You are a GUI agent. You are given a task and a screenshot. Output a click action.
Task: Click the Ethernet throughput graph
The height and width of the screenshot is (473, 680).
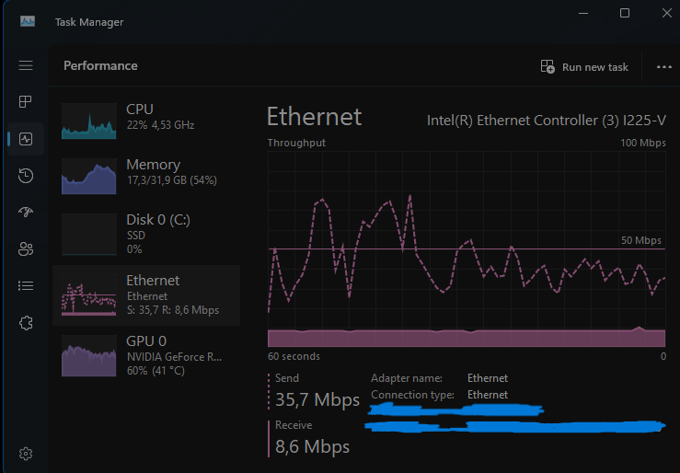[467, 248]
